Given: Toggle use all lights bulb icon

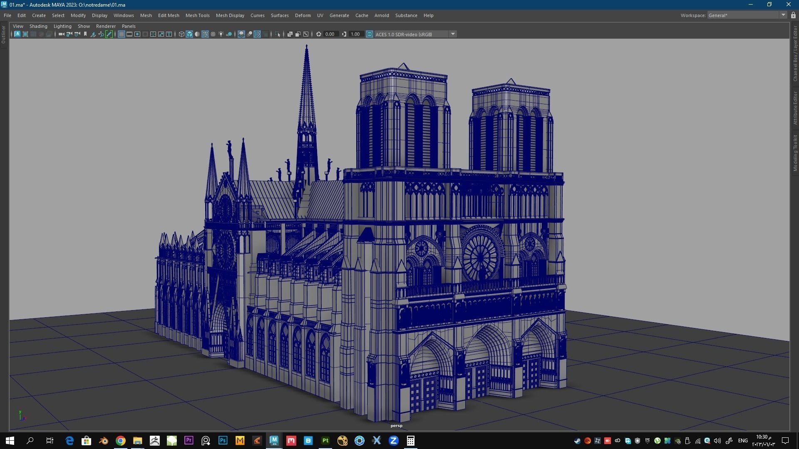Looking at the screenshot, I should (221, 34).
